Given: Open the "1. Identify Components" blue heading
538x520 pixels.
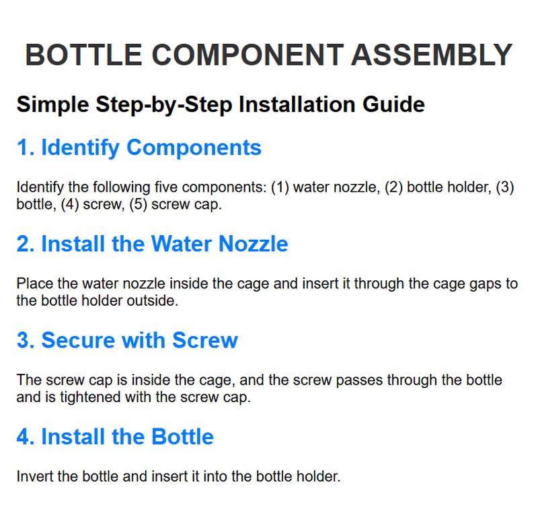Looking at the screenshot, I should (139, 147).
